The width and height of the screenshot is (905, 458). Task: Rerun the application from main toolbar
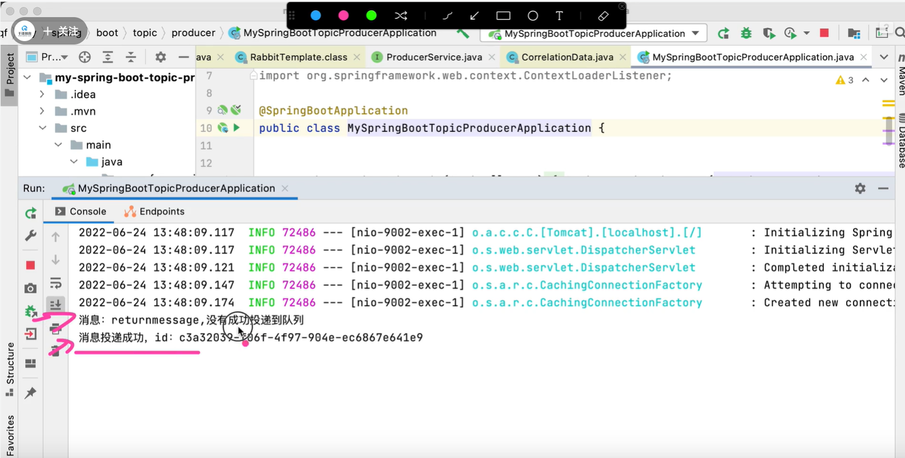pos(723,34)
